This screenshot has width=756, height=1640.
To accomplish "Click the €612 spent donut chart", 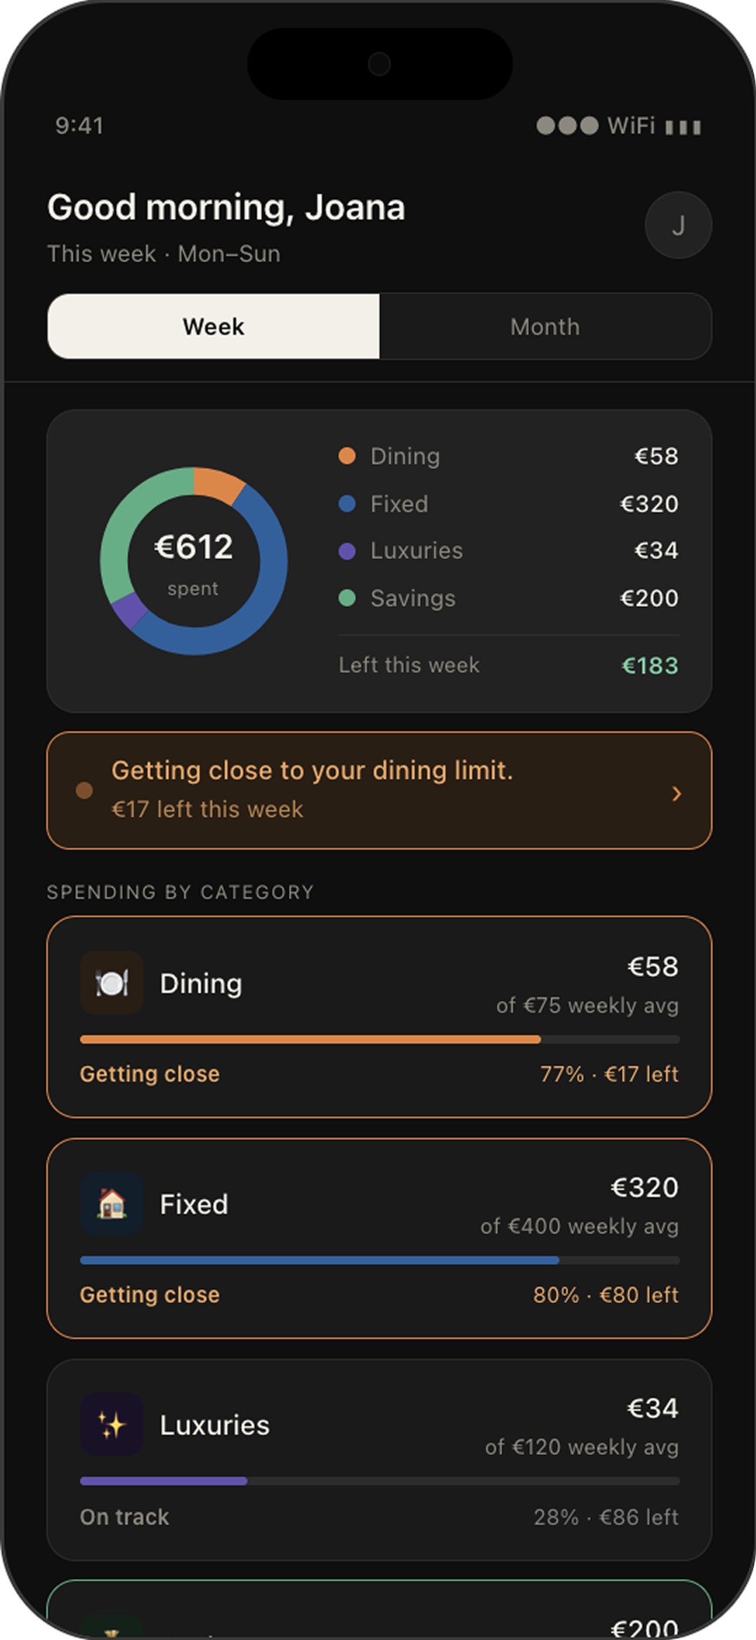I will pyautogui.click(x=194, y=561).
